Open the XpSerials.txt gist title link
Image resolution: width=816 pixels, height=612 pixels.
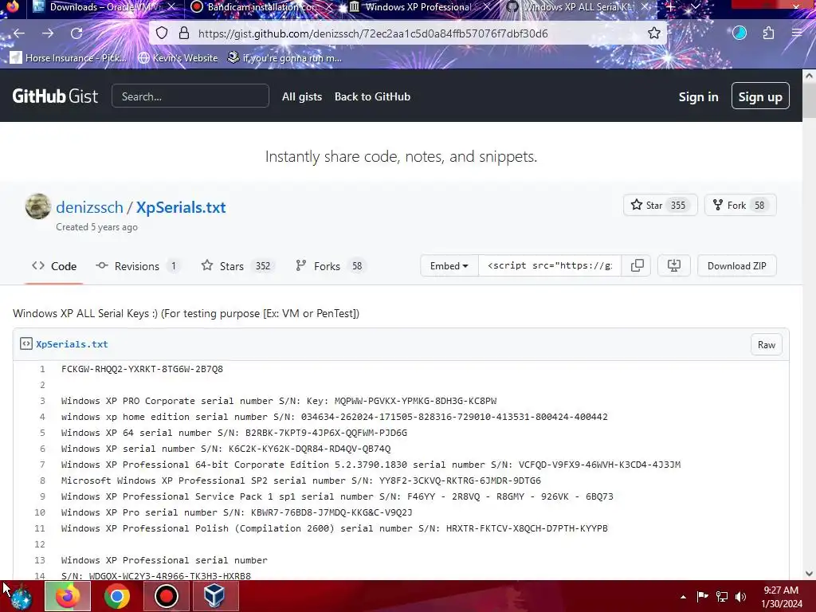click(x=181, y=207)
